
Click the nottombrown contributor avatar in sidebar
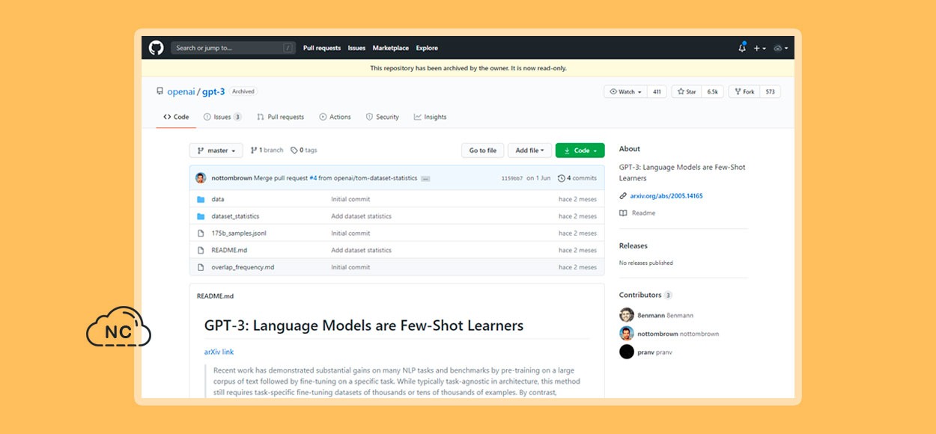click(x=627, y=334)
